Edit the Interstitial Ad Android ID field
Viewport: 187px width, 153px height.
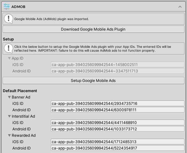tap(117, 129)
